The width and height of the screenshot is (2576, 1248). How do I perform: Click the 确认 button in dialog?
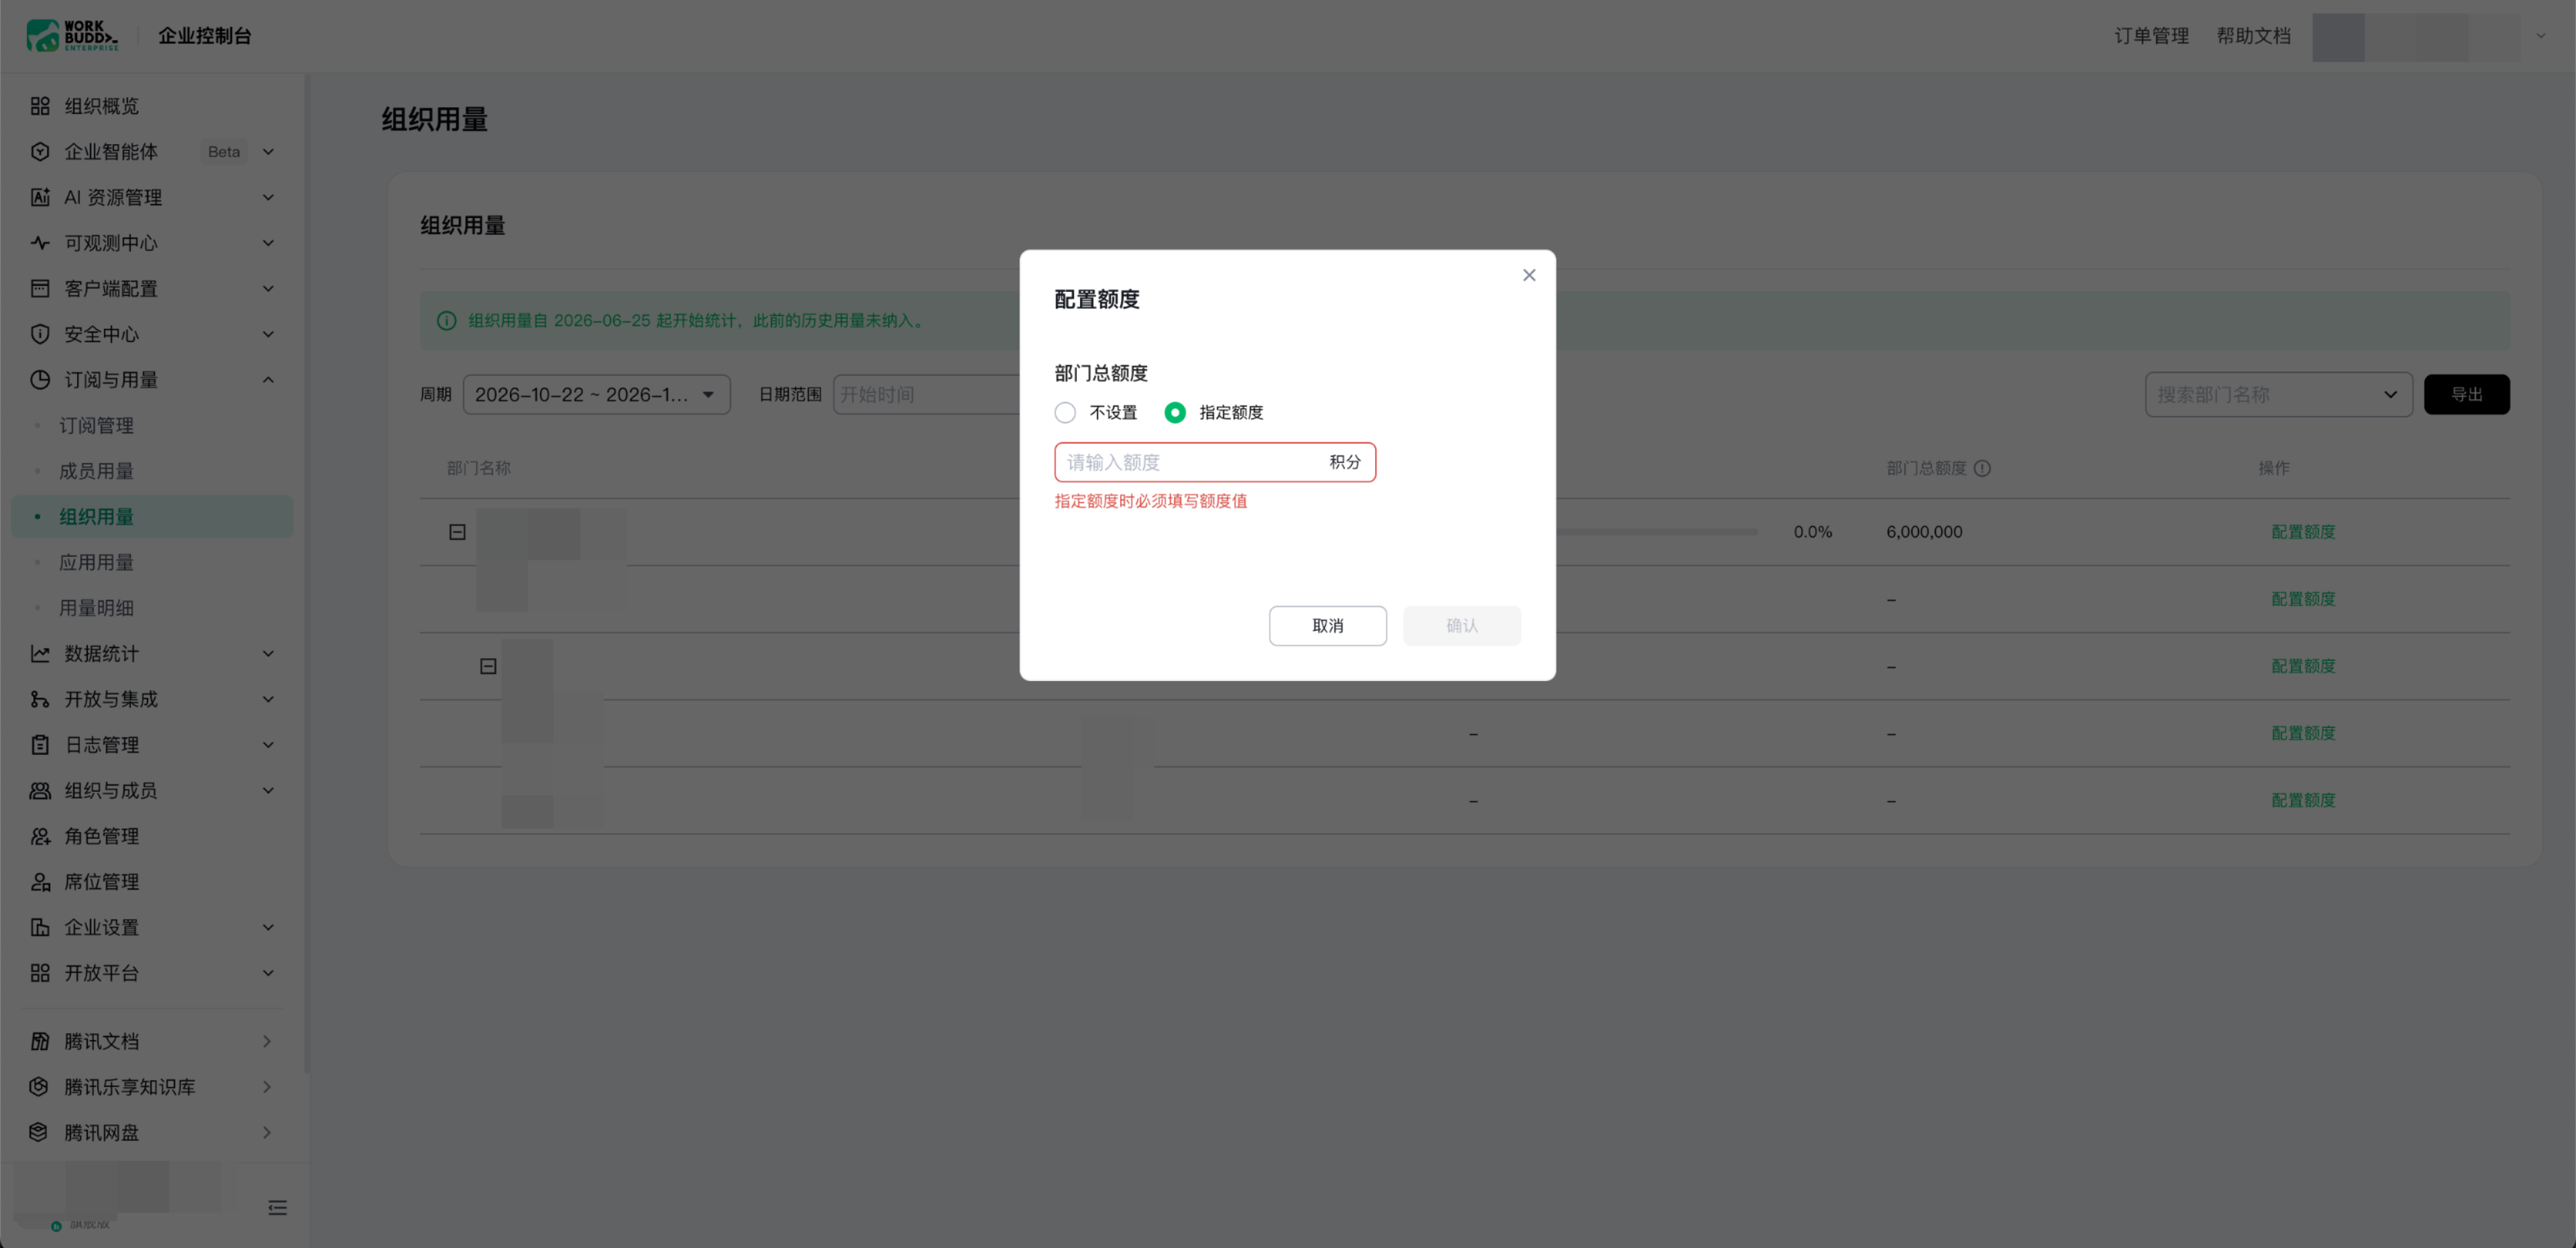(1461, 626)
